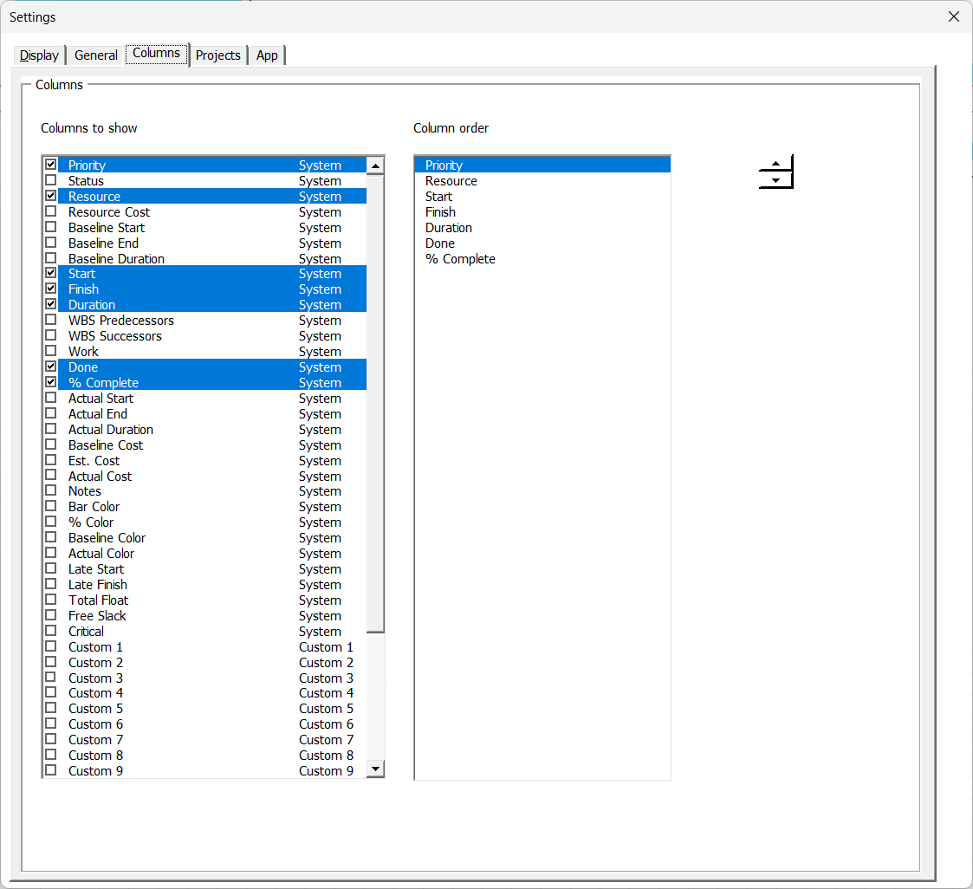The image size is (973, 889).
Task: Click the Late Start row label
Action: pos(96,569)
